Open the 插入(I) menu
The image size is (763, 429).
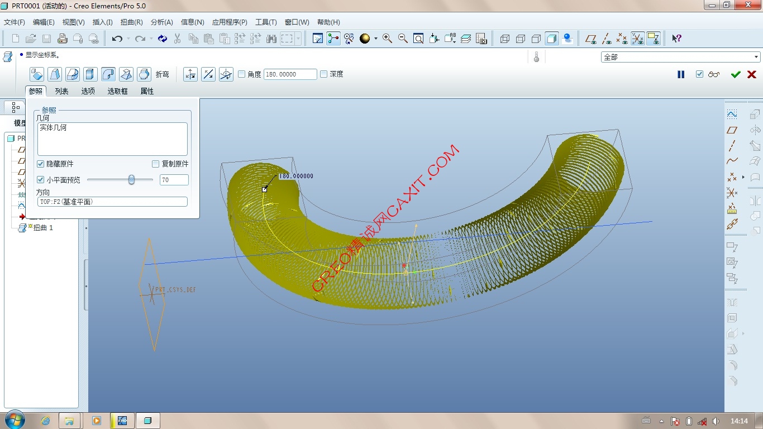tap(102, 22)
